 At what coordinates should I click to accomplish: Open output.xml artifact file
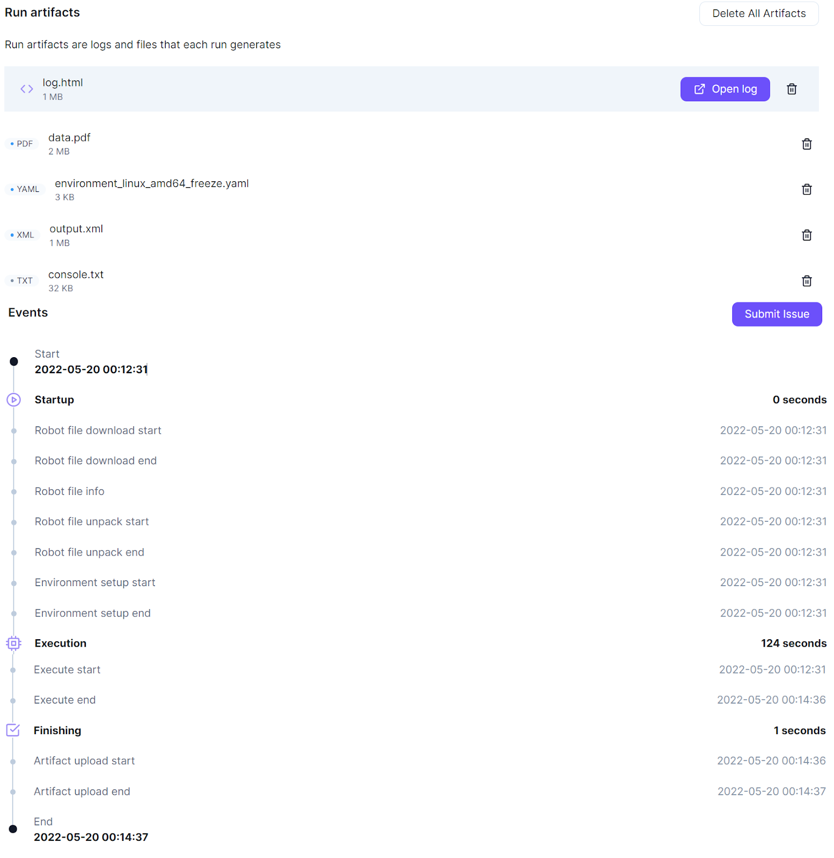point(76,229)
